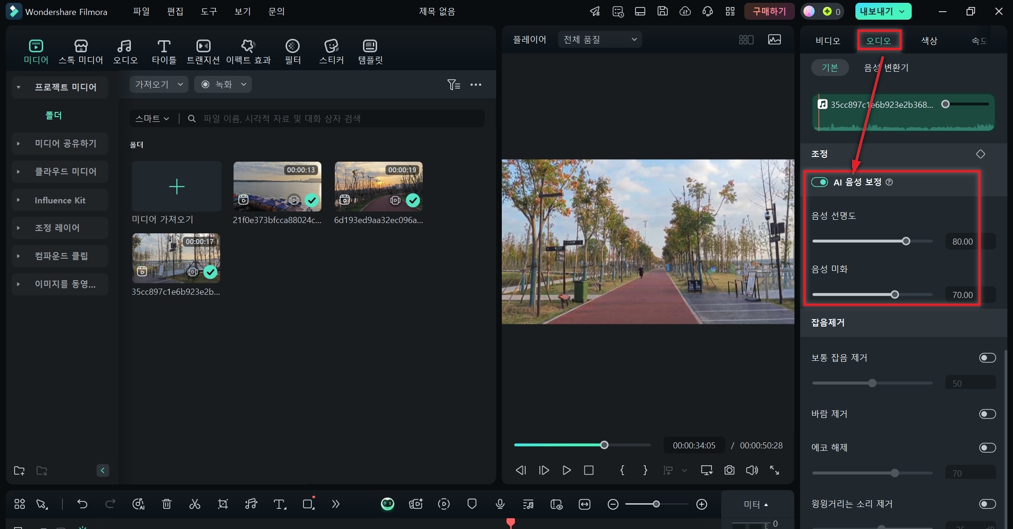Enable 바람 제거 toggle

(x=987, y=414)
